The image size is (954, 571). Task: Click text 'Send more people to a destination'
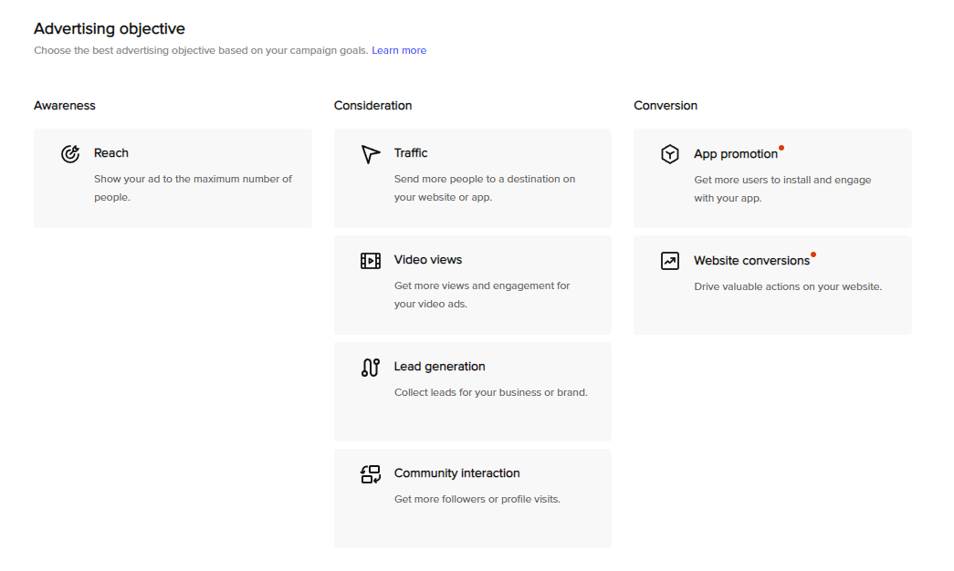(477, 179)
